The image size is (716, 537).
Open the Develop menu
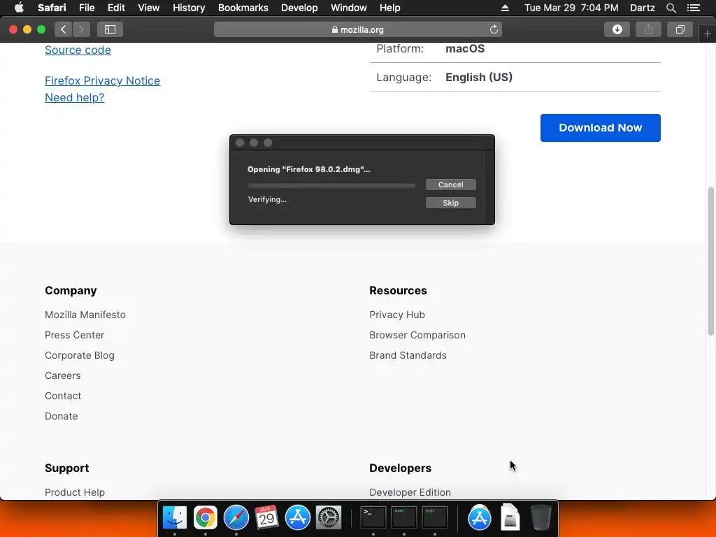tap(299, 8)
